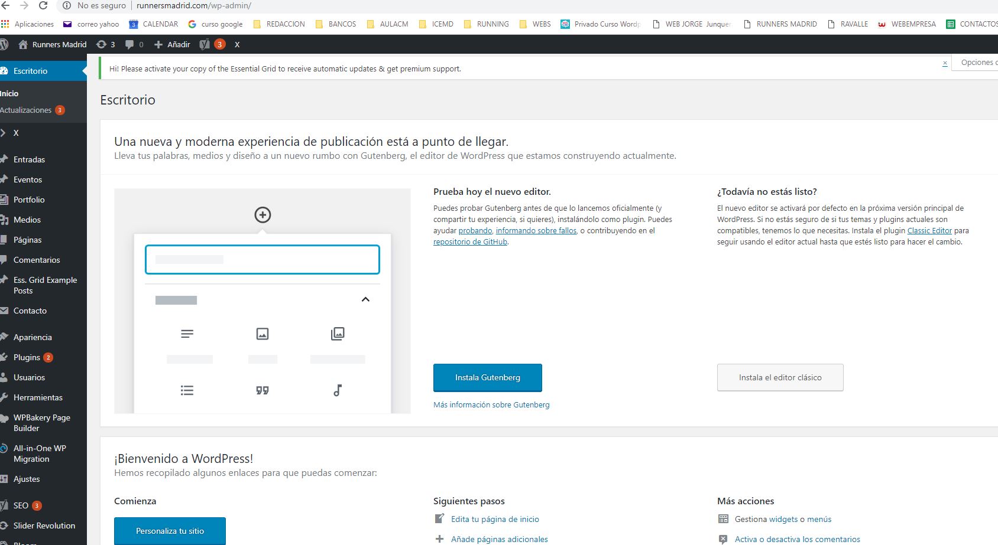The height and width of the screenshot is (545, 998).
Task: Follow the 'informando sobre fallos' link
Action: pos(536,231)
